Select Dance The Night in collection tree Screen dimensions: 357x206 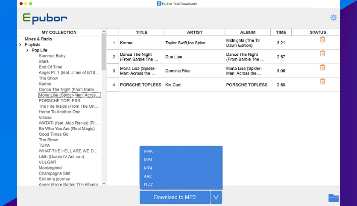pos(68,89)
